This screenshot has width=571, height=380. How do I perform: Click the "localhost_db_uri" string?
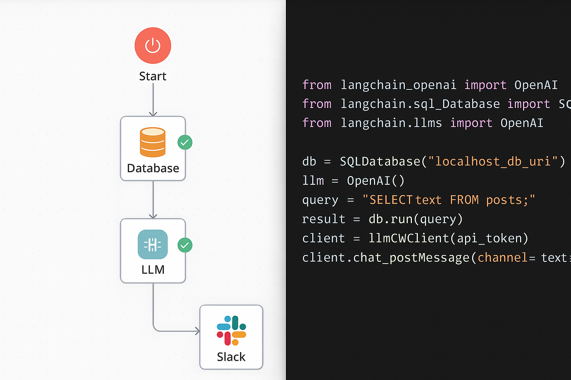(x=493, y=161)
